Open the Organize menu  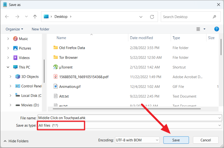coord(14,29)
